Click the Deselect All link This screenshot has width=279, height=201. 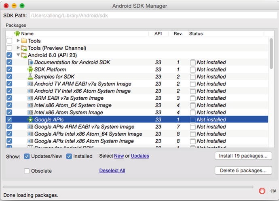(112, 171)
